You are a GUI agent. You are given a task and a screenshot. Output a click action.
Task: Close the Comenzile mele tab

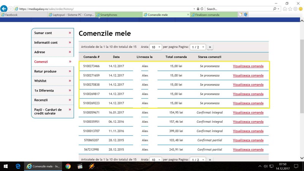pyautogui.click(x=188, y=15)
